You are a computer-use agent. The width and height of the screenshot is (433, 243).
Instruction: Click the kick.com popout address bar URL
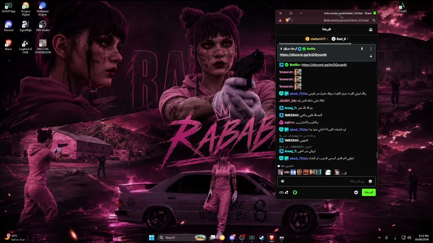[346, 20]
